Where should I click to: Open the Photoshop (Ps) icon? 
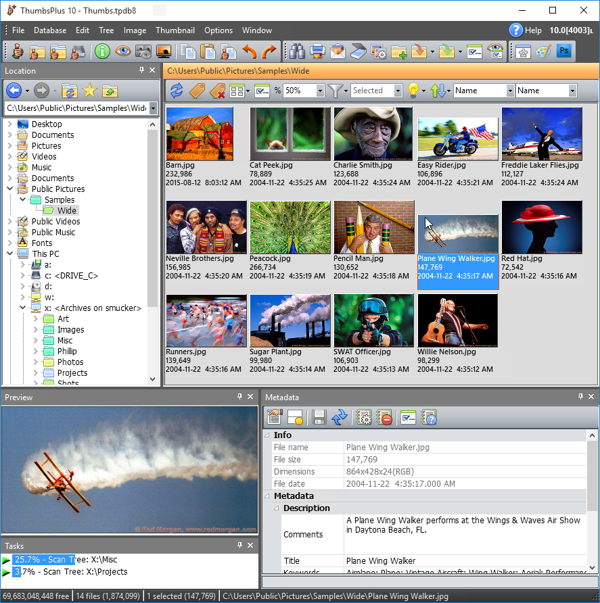[564, 51]
